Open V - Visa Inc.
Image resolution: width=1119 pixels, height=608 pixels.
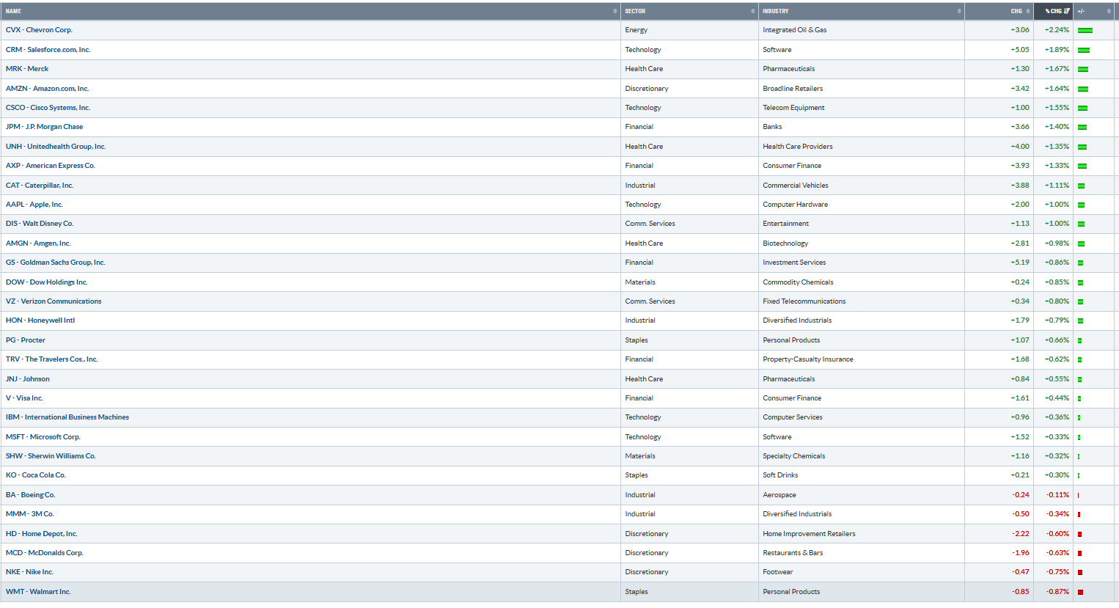[x=24, y=398]
